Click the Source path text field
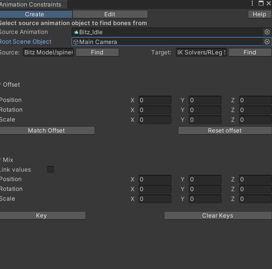 coord(48,52)
